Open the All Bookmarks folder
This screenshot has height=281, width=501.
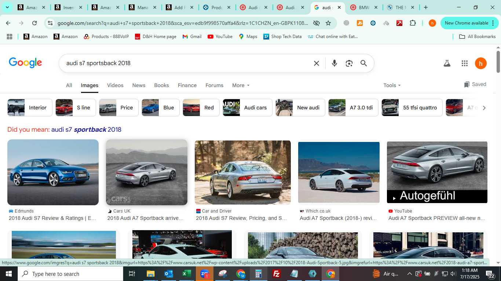478,37
